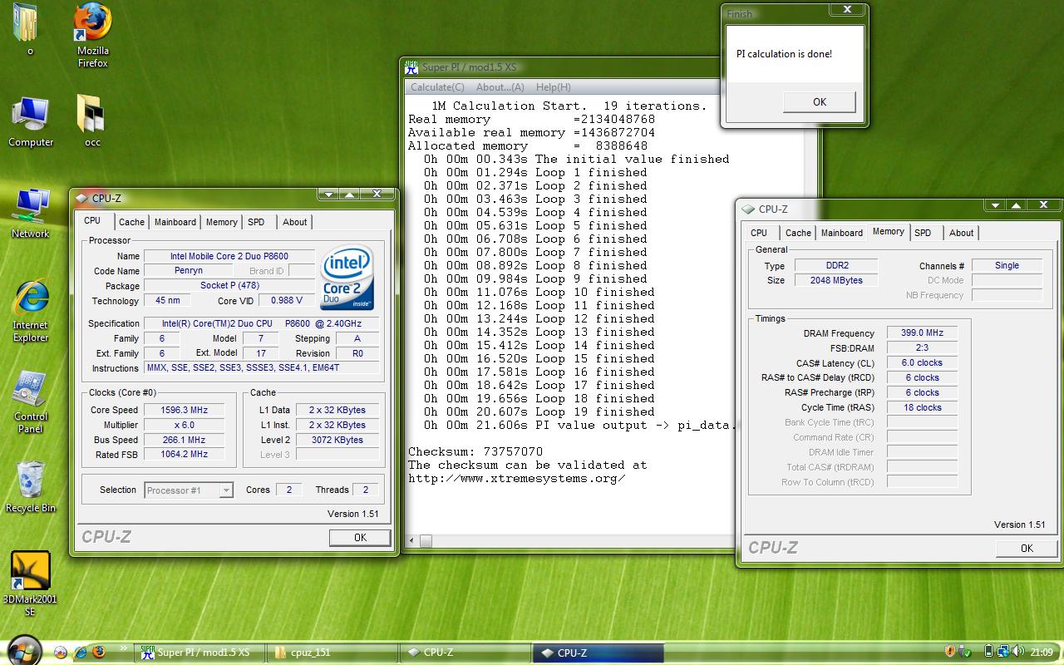Launch Internet Explorer from the desktop
The image size is (1064, 665).
(x=31, y=311)
